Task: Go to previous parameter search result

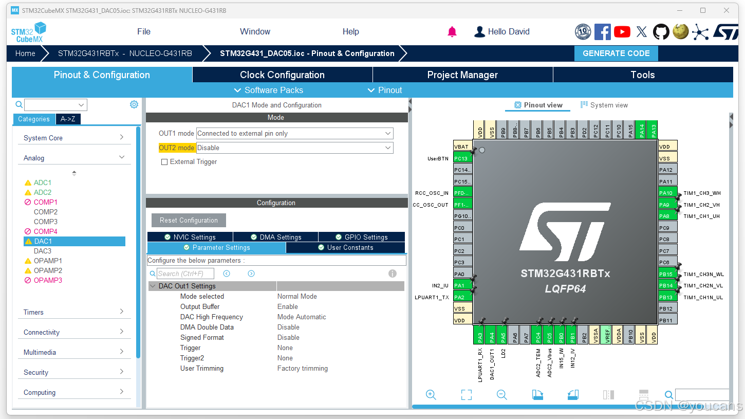Action: tap(227, 274)
